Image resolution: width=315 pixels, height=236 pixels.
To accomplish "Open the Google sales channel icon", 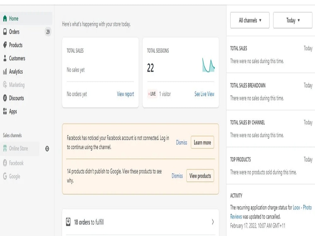I will pos(5,176).
